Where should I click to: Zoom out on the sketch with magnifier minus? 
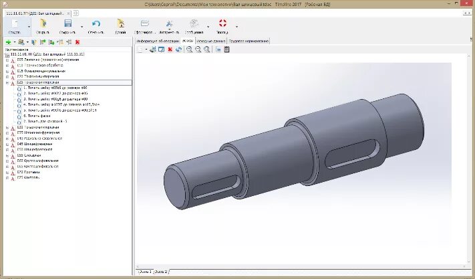[x=198, y=50]
